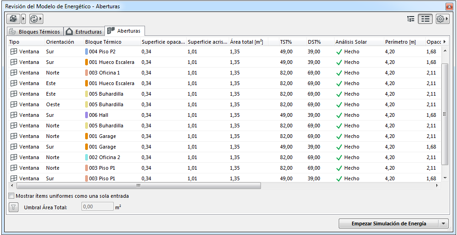Click purple swatch of 006 Hall
Viewport: 457px width, 235px height.
(87, 115)
